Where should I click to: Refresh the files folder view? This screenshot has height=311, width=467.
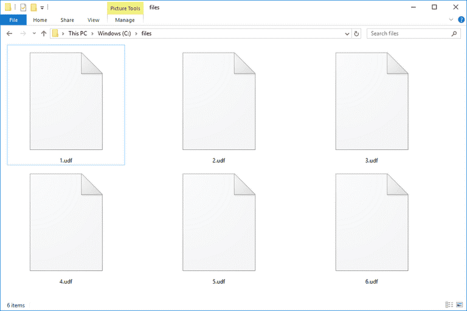tap(356, 34)
